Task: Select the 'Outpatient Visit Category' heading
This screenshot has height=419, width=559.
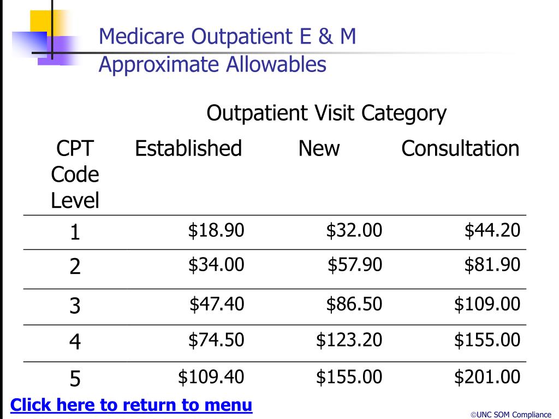Action: pyautogui.click(x=326, y=113)
